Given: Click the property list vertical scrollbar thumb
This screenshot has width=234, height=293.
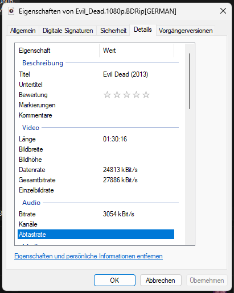Looking at the screenshot, I should pyautogui.click(x=190, y=81).
